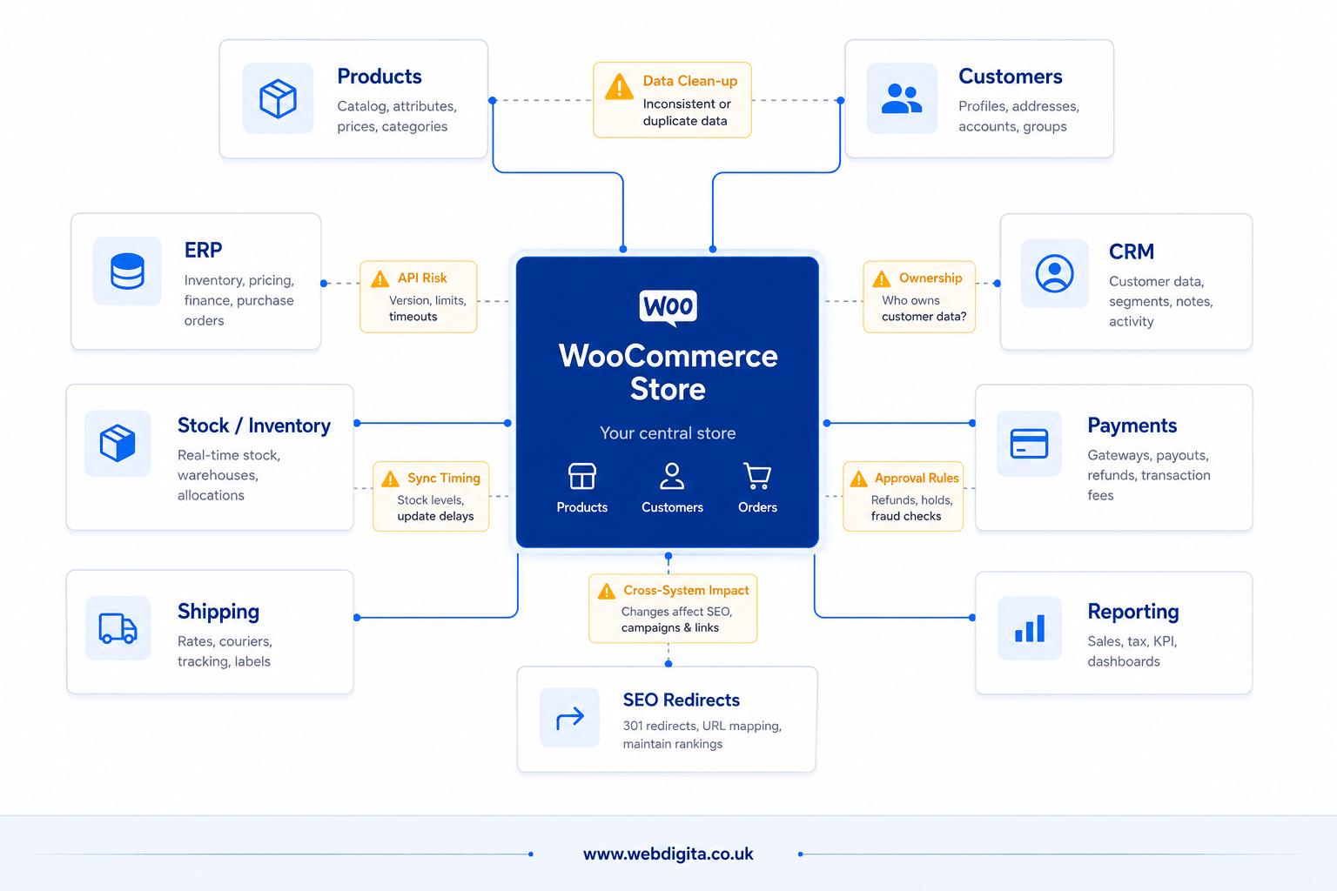The height and width of the screenshot is (891, 1337).
Task: Click the Products label in central store
Action: [582, 507]
